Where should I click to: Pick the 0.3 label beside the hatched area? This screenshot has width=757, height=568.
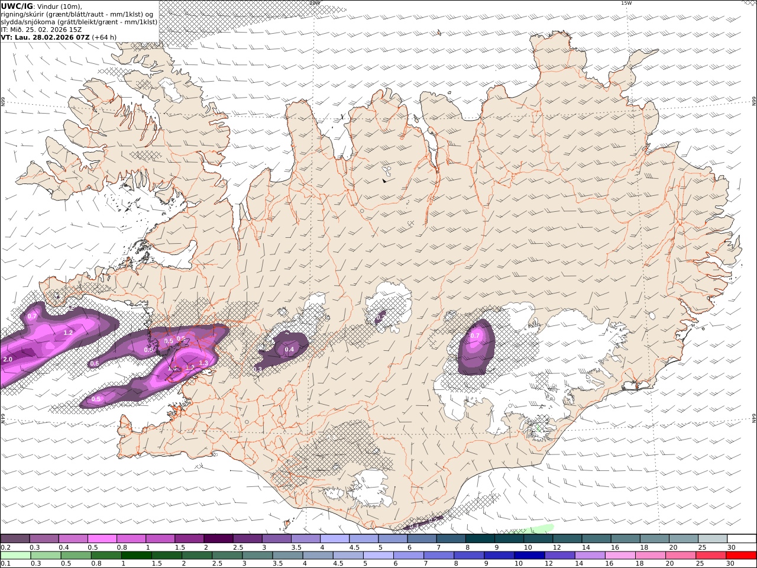(257, 369)
